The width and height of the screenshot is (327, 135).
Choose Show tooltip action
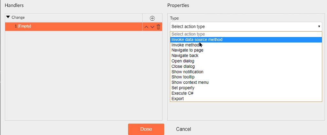(x=246, y=77)
